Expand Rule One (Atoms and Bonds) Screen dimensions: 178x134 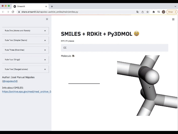(x=26, y=31)
